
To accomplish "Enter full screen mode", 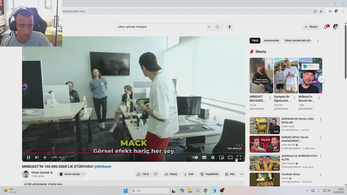I will click(239, 157).
